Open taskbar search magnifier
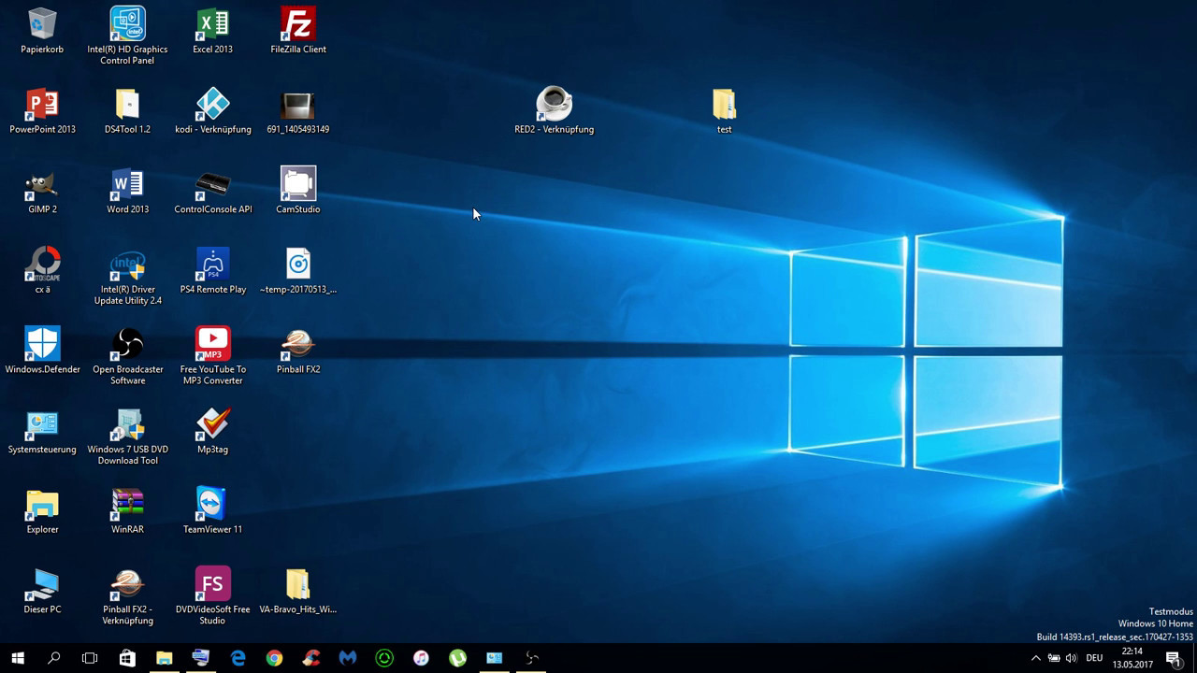This screenshot has width=1197, height=673. 53,658
